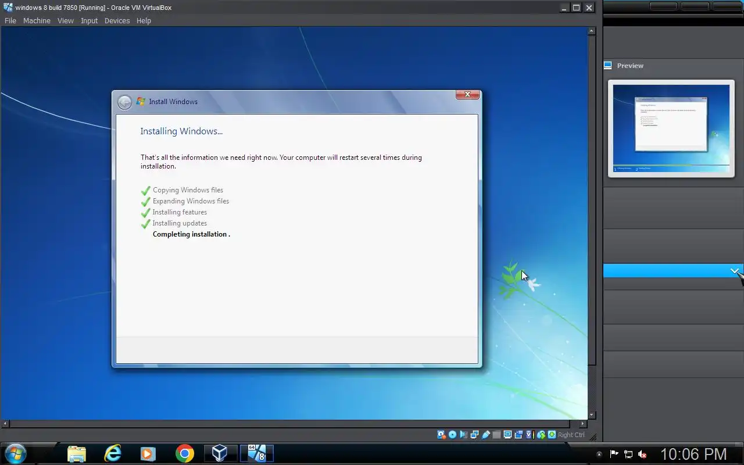Click checkmark beside Copying Windows files
The width and height of the screenshot is (744, 465).
tap(145, 190)
